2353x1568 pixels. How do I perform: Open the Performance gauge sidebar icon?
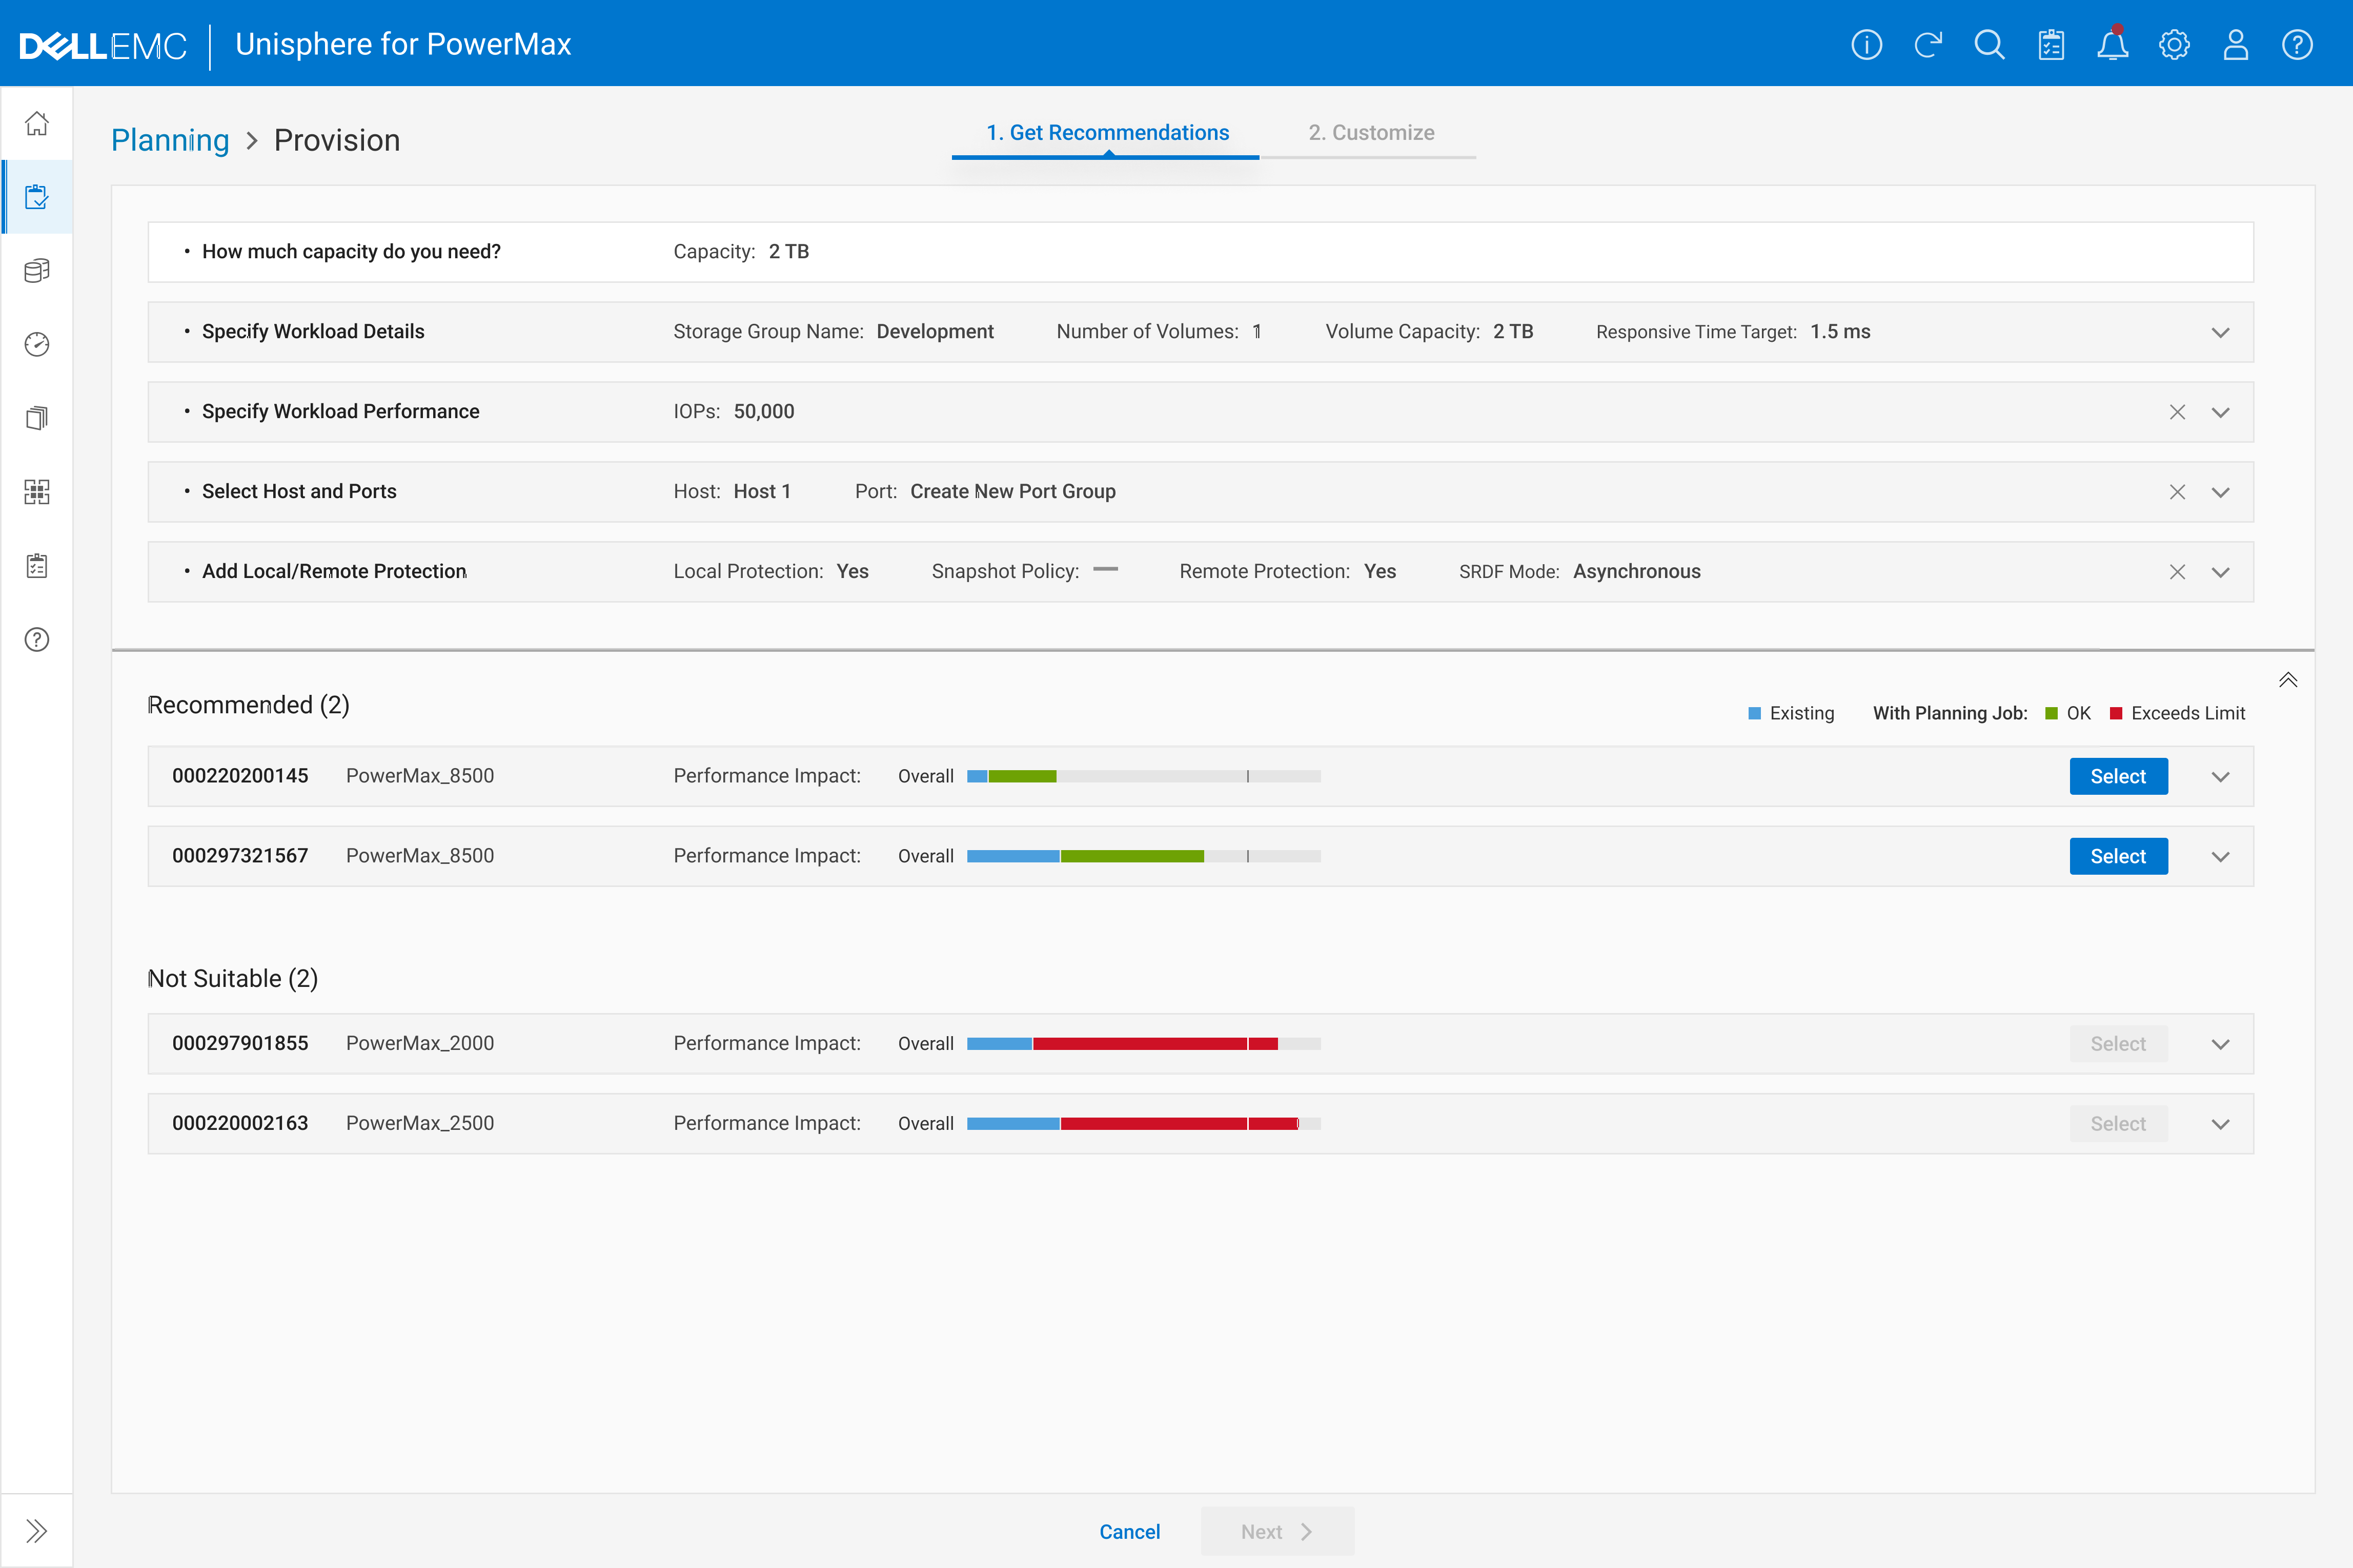point(37,345)
